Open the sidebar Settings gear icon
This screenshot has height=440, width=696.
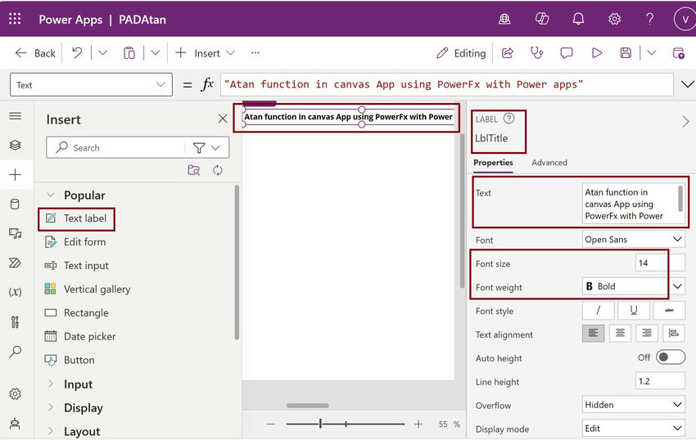click(x=15, y=393)
